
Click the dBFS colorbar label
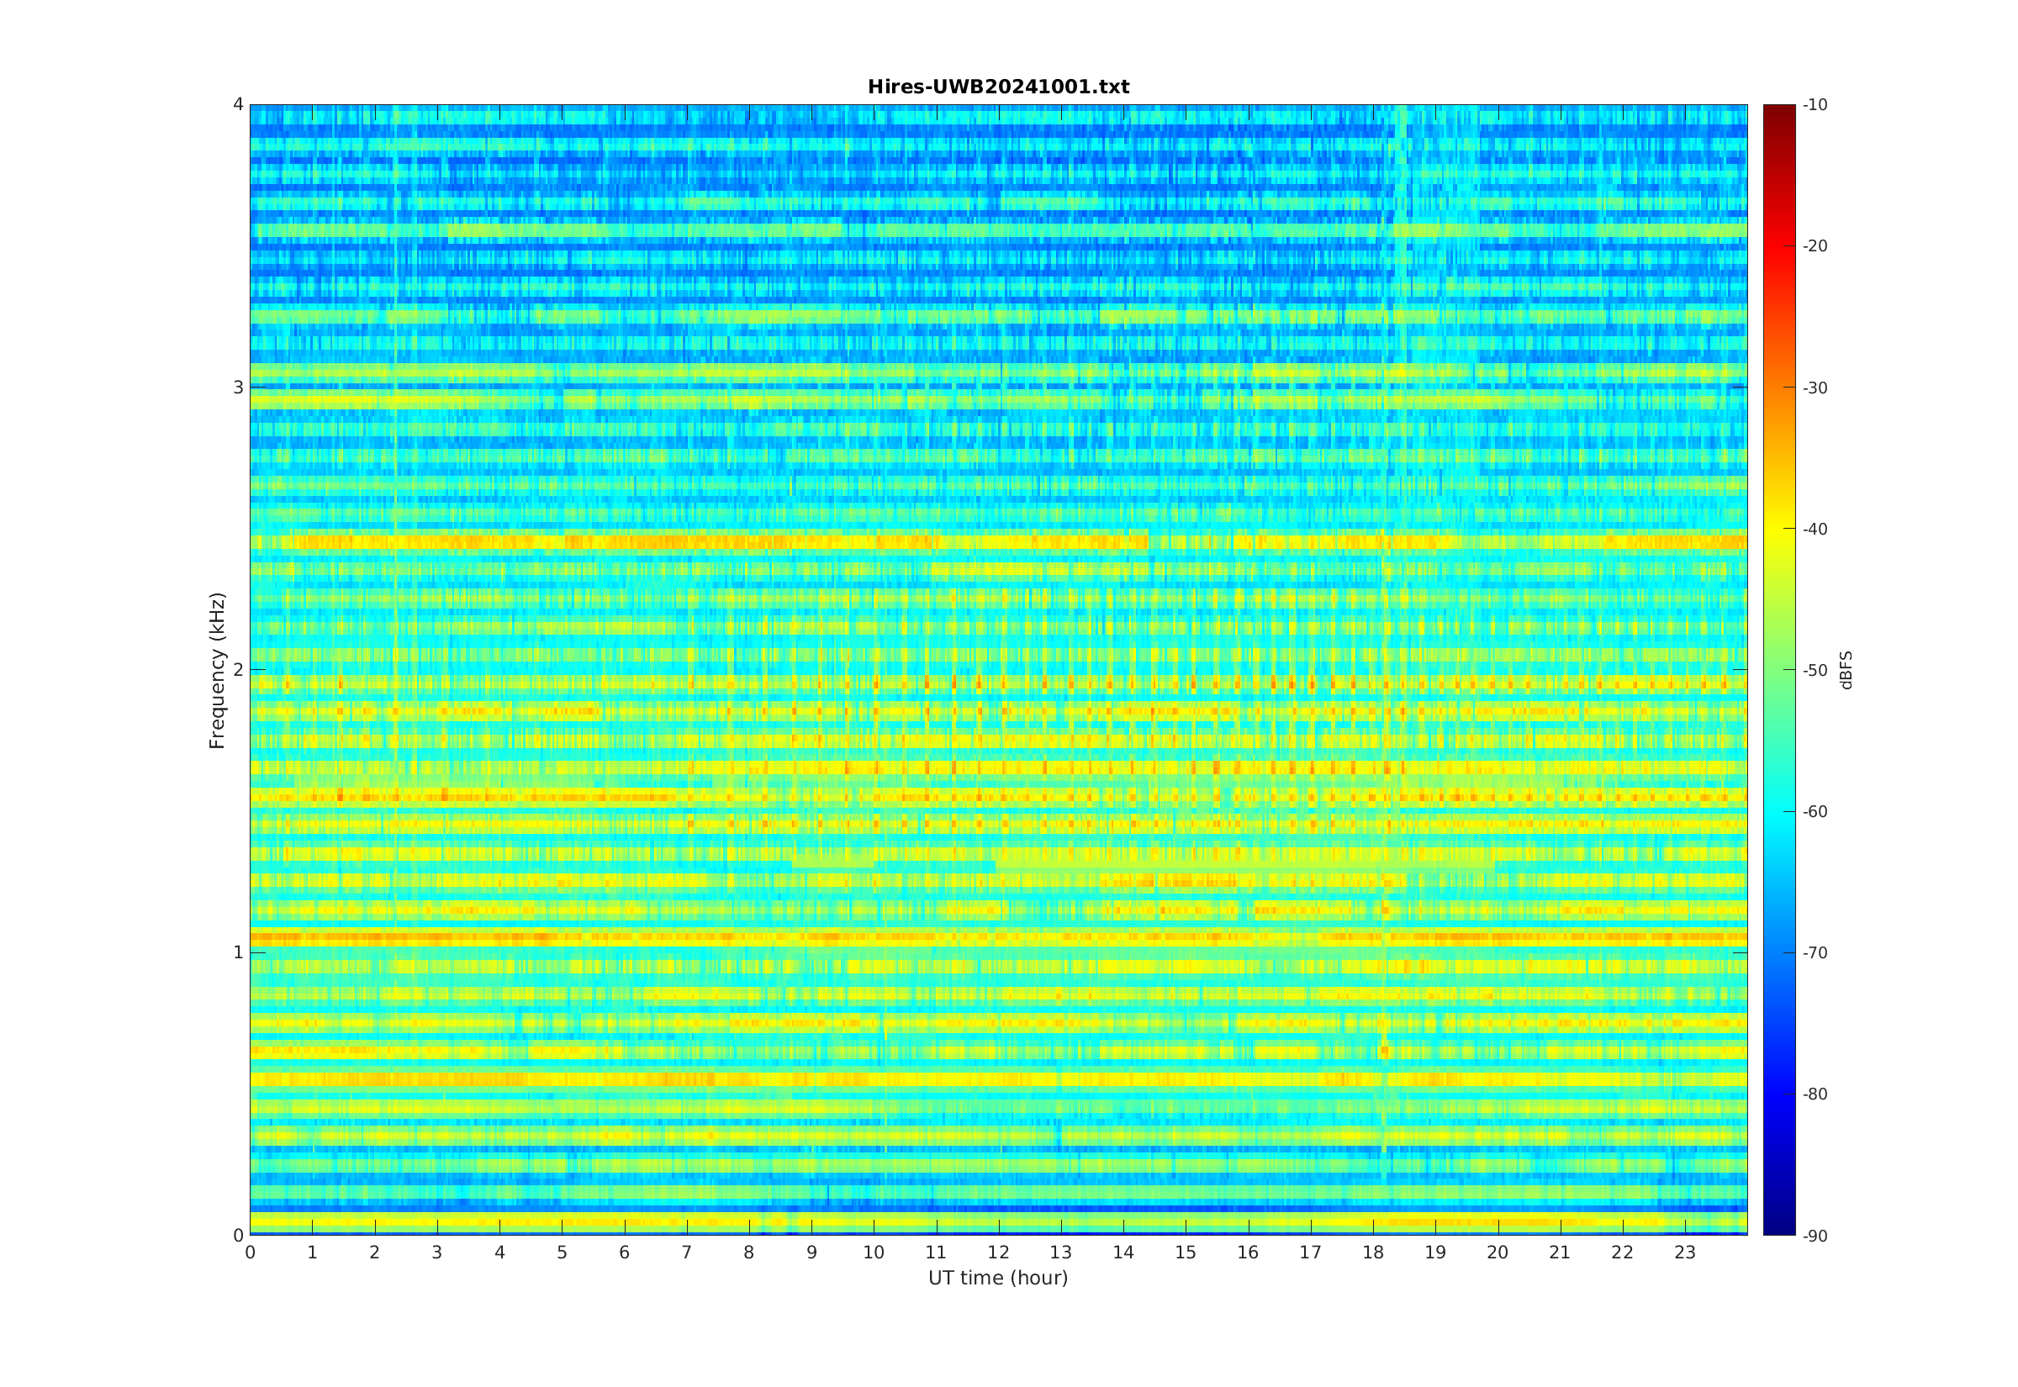click(x=1846, y=670)
